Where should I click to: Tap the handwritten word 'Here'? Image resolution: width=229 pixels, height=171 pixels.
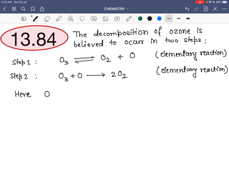[23, 94]
